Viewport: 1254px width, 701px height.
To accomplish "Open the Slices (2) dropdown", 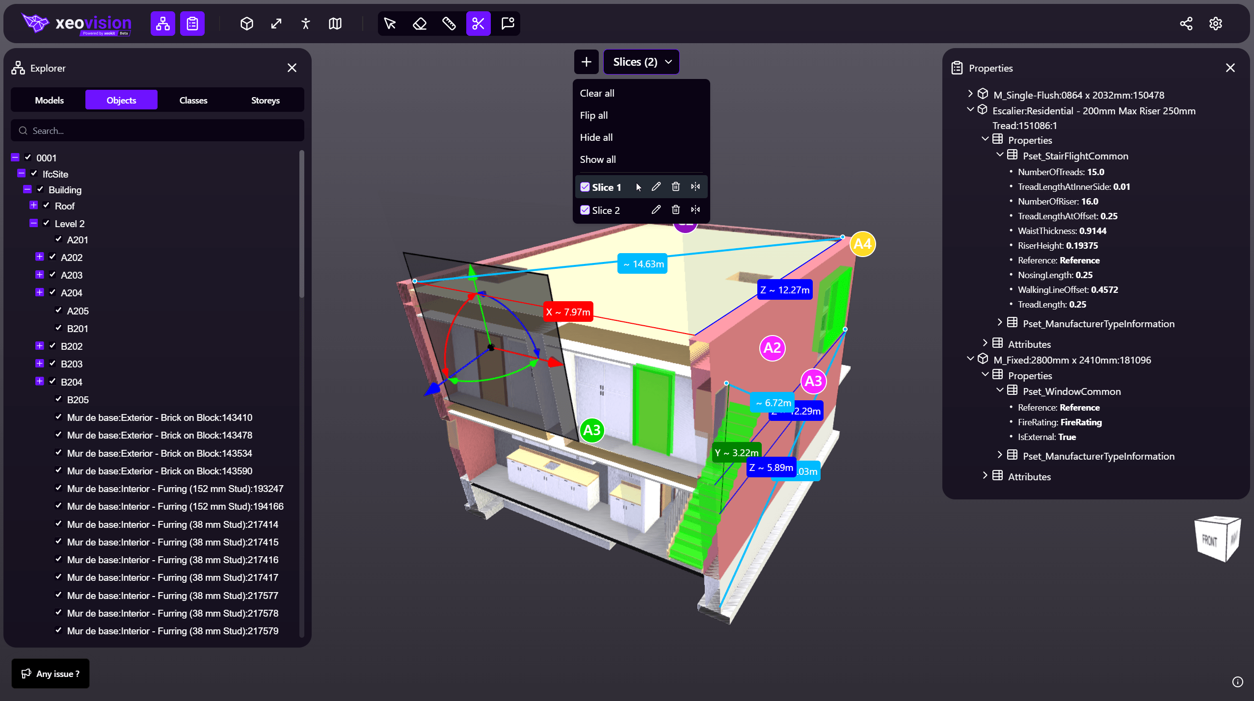I will click(x=641, y=62).
